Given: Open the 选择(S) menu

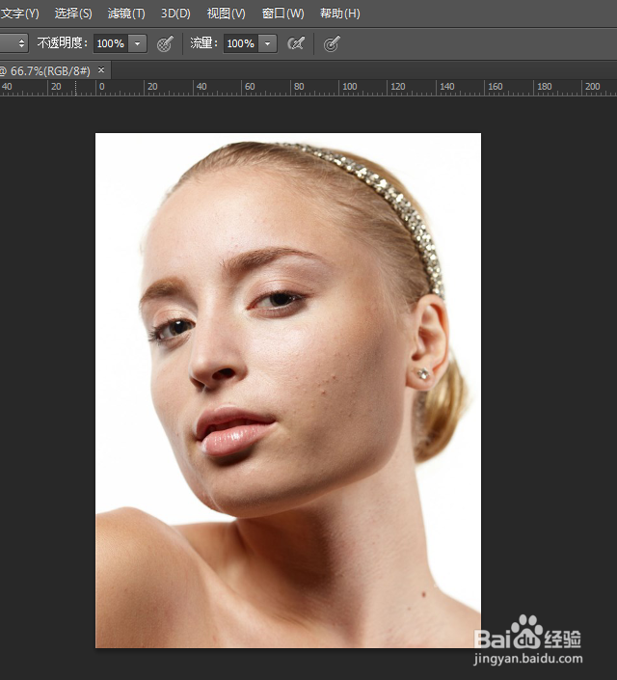Looking at the screenshot, I should click(x=73, y=14).
